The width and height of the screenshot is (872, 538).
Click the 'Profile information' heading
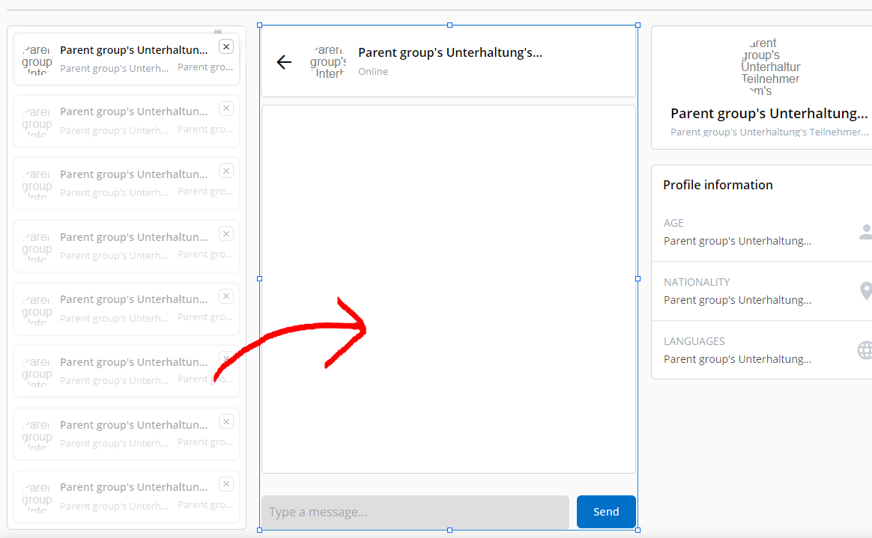718,185
